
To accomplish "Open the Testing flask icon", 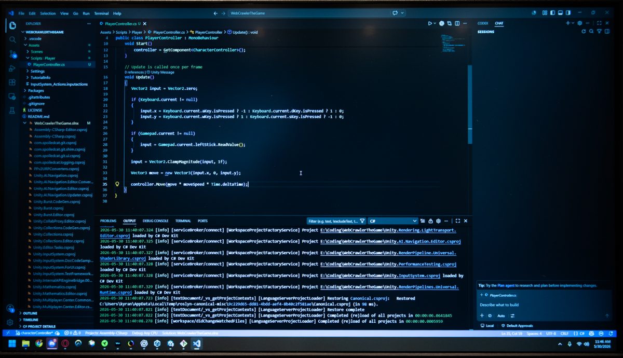I will (12, 111).
